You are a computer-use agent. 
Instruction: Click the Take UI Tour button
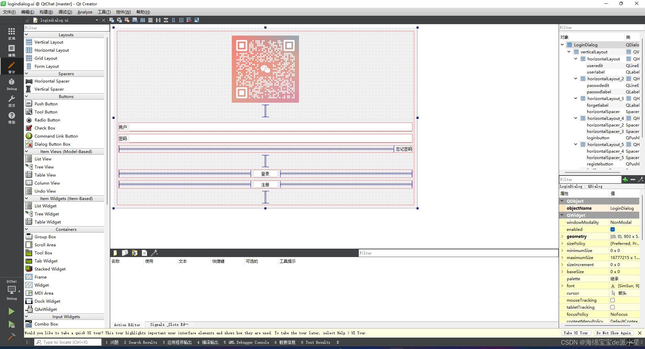click(576, 333)
